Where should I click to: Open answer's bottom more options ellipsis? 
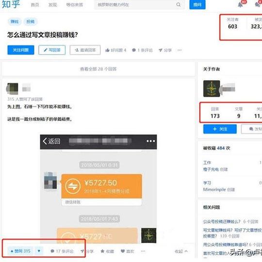point(143,251)
